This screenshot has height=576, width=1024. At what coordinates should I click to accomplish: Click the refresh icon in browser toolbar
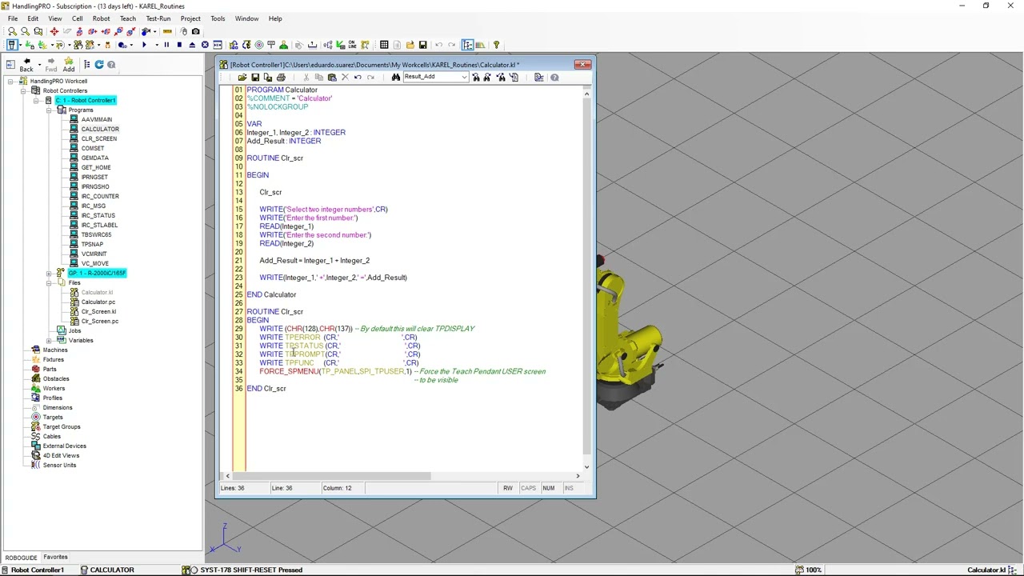click(x=99, y=64)
